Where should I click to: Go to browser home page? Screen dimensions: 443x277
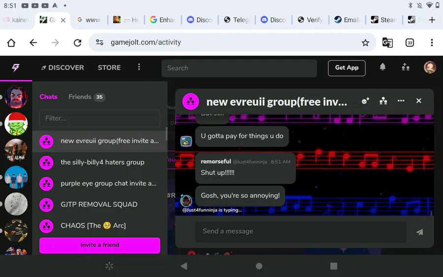(x=11, y=43)
